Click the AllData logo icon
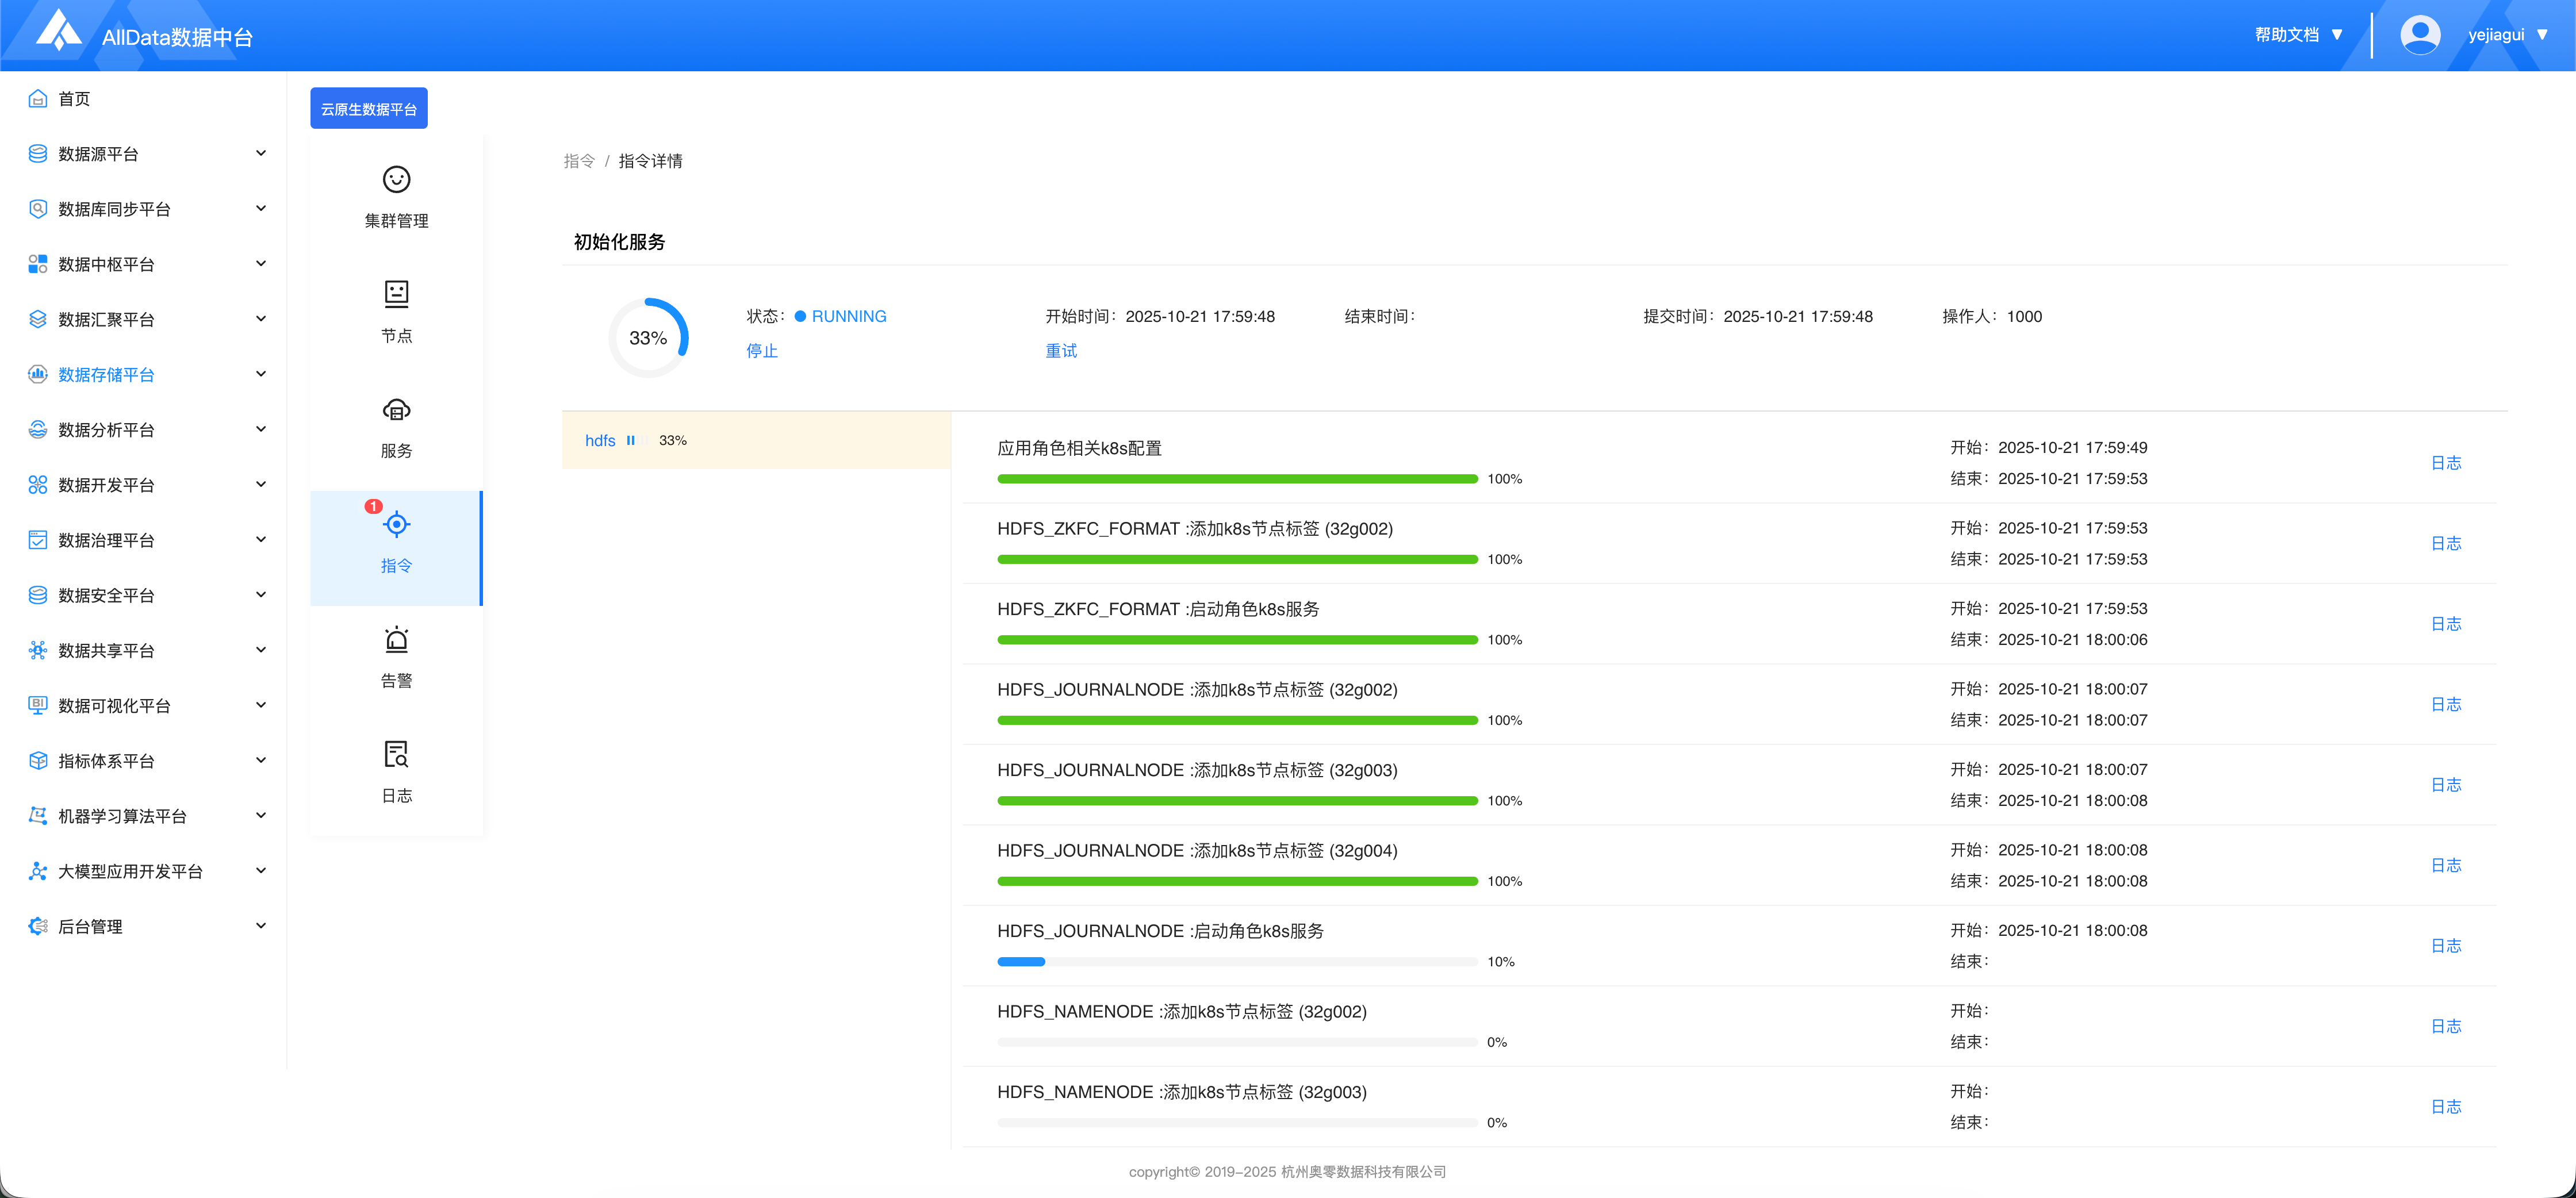This screenshot has height=1198, width=2576. tap(58, 31)
